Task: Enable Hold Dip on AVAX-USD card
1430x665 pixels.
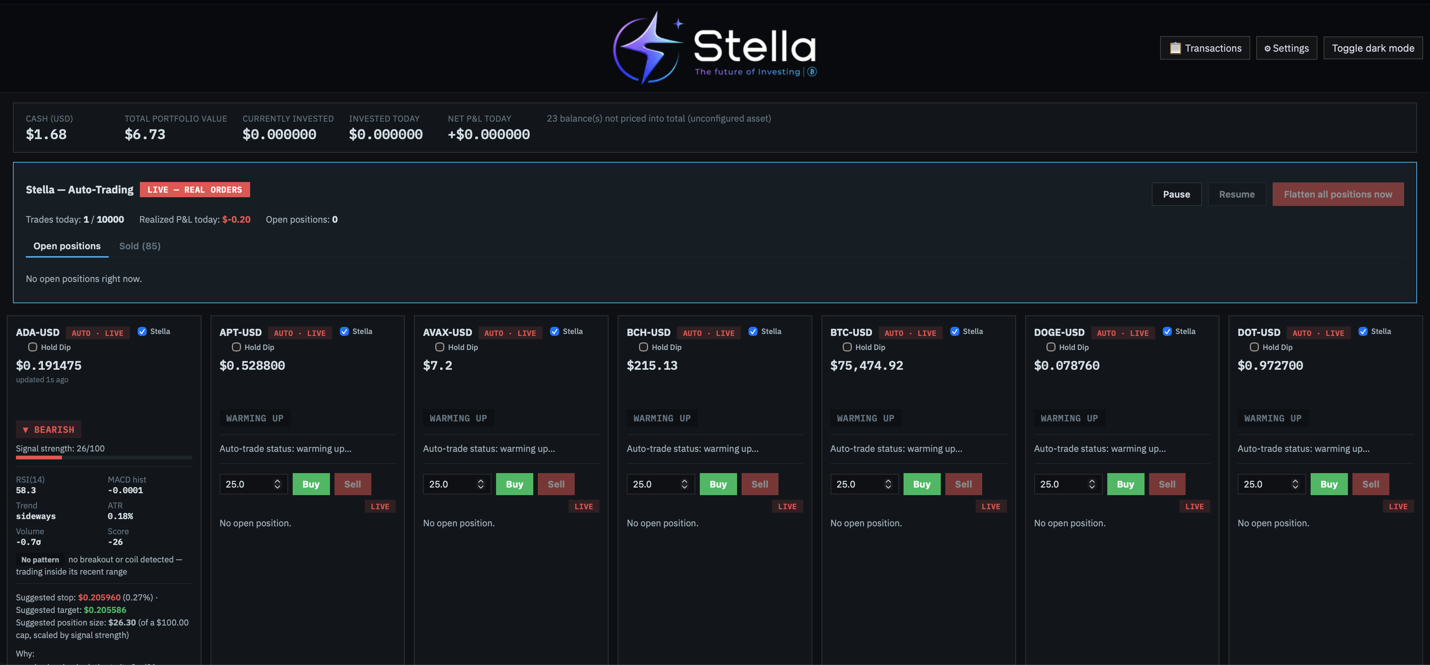Action: 440,347
